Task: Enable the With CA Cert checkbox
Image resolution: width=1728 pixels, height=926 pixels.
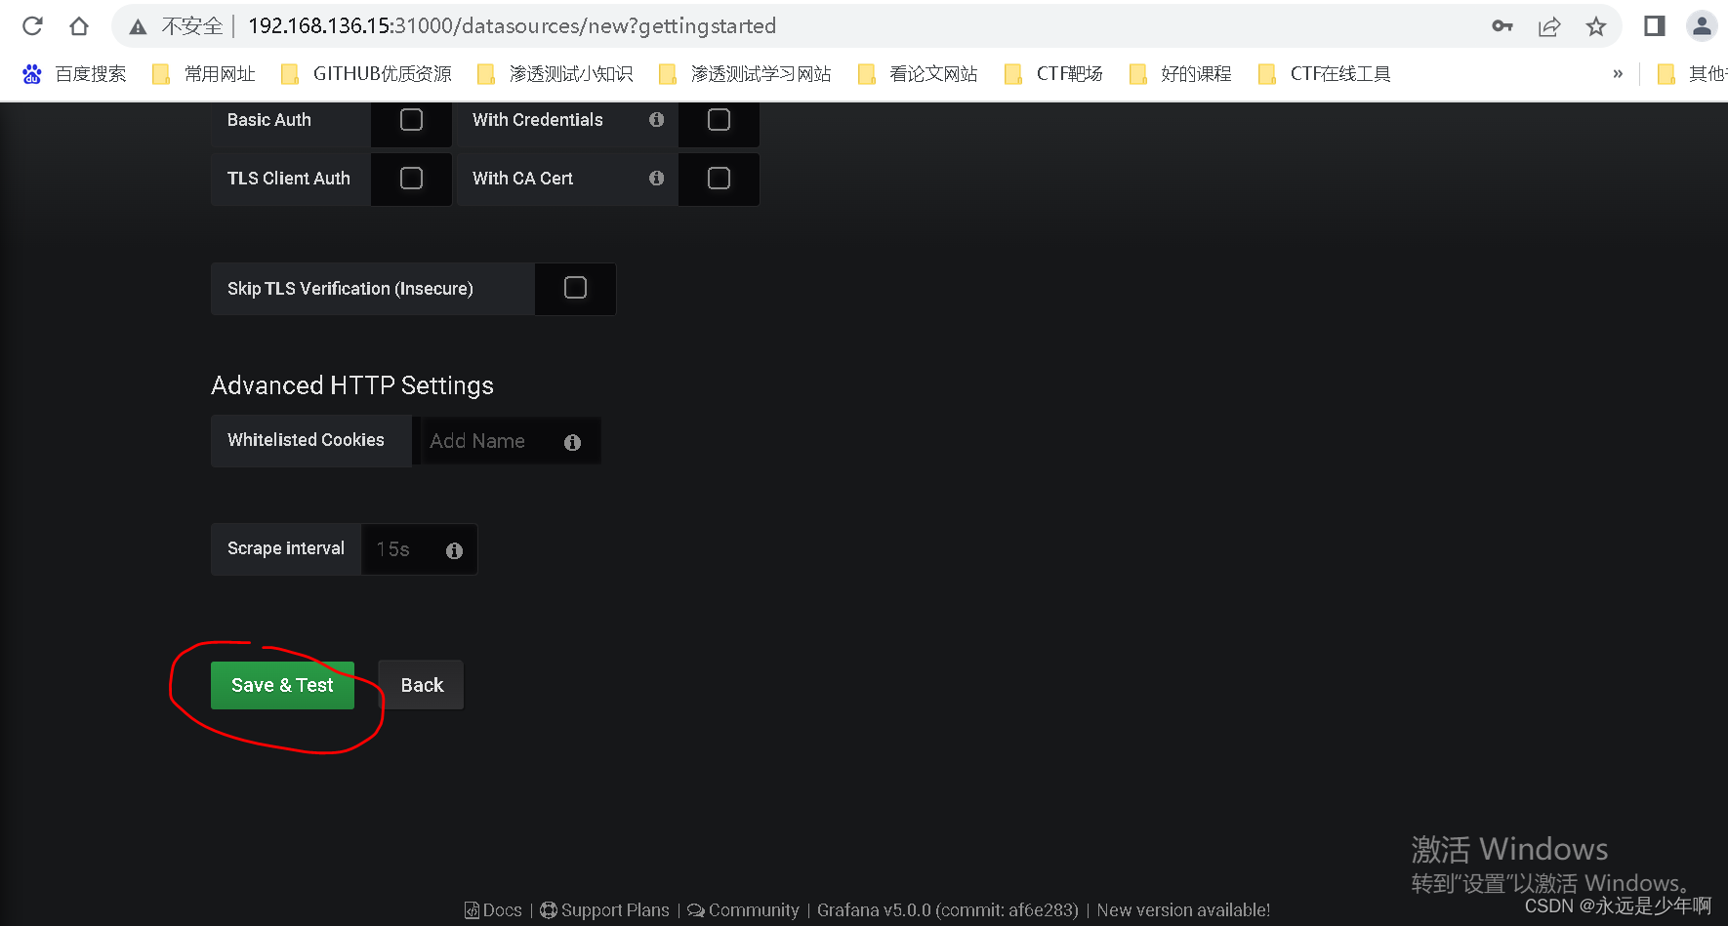Action: pyautogui.click(x=719, y=179)
